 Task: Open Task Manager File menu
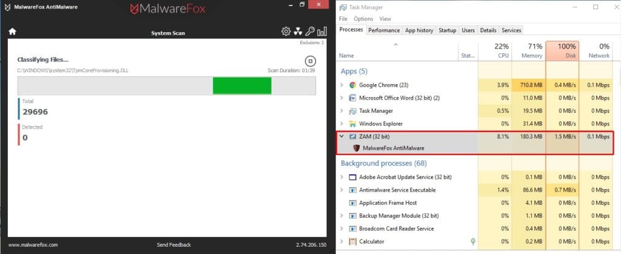click(343, 19)
